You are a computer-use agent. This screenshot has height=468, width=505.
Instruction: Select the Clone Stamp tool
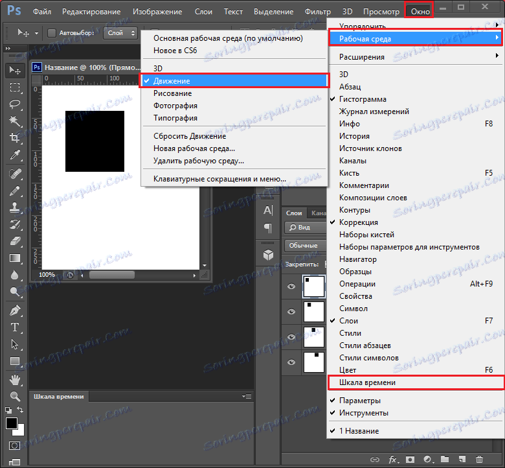point(15,207)
